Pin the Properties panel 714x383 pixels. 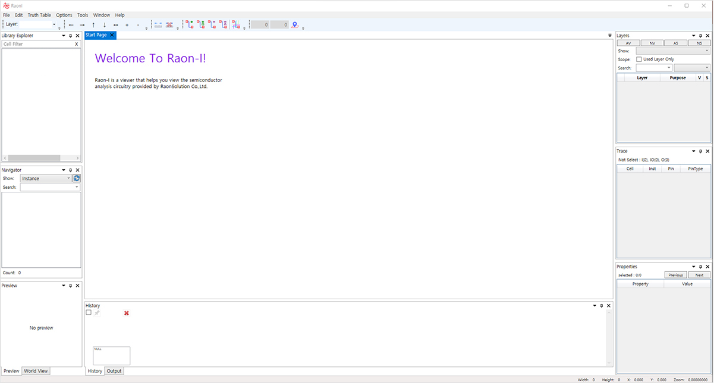click(700, 267)
